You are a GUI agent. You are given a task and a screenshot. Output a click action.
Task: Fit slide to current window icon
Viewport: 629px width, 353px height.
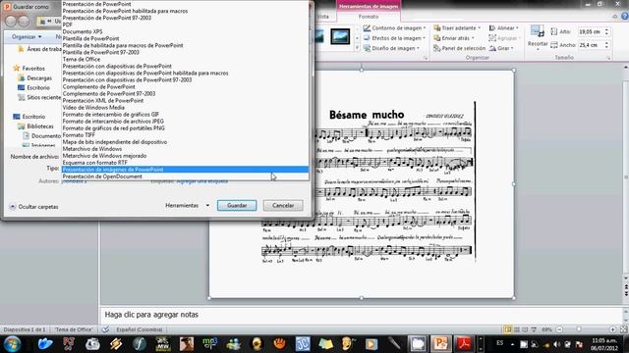624,329
